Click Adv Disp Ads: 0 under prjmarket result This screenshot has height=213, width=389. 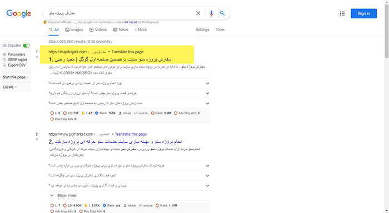(63, 211)
